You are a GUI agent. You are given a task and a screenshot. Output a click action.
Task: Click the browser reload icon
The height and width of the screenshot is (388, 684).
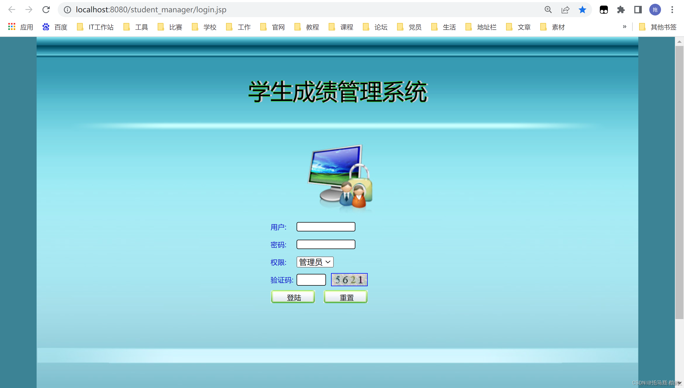point(46,10)
